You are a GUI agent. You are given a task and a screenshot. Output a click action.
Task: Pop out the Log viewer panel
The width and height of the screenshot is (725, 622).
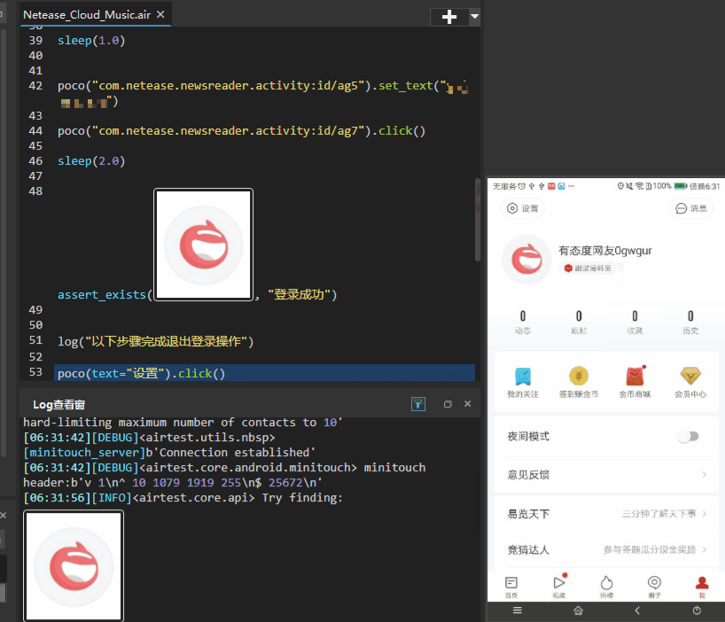pyautogui.click(x=448, y=404)
